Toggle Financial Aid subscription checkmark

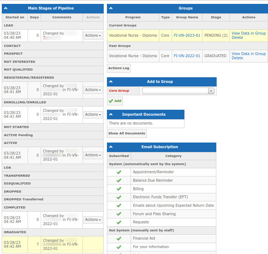[x=119, y=238]
